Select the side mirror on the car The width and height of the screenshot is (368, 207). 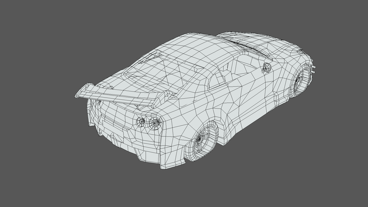(267, 67)
